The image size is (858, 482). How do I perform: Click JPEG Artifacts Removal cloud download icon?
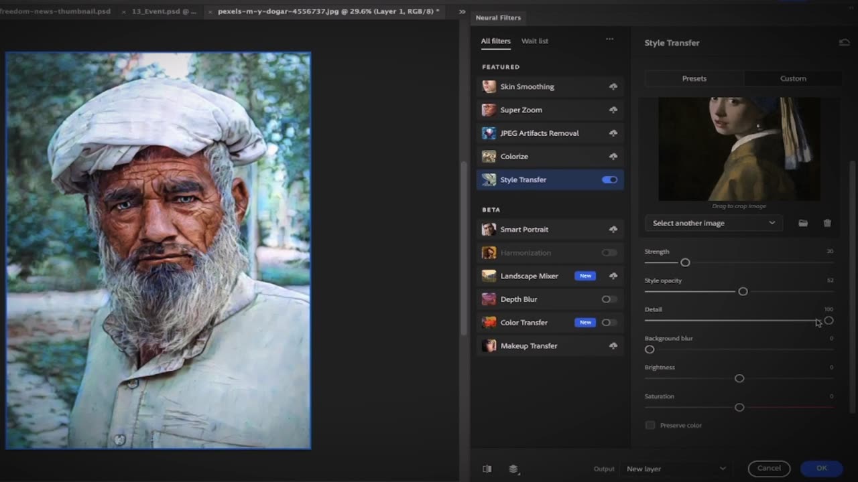click(x=613, y=133)
